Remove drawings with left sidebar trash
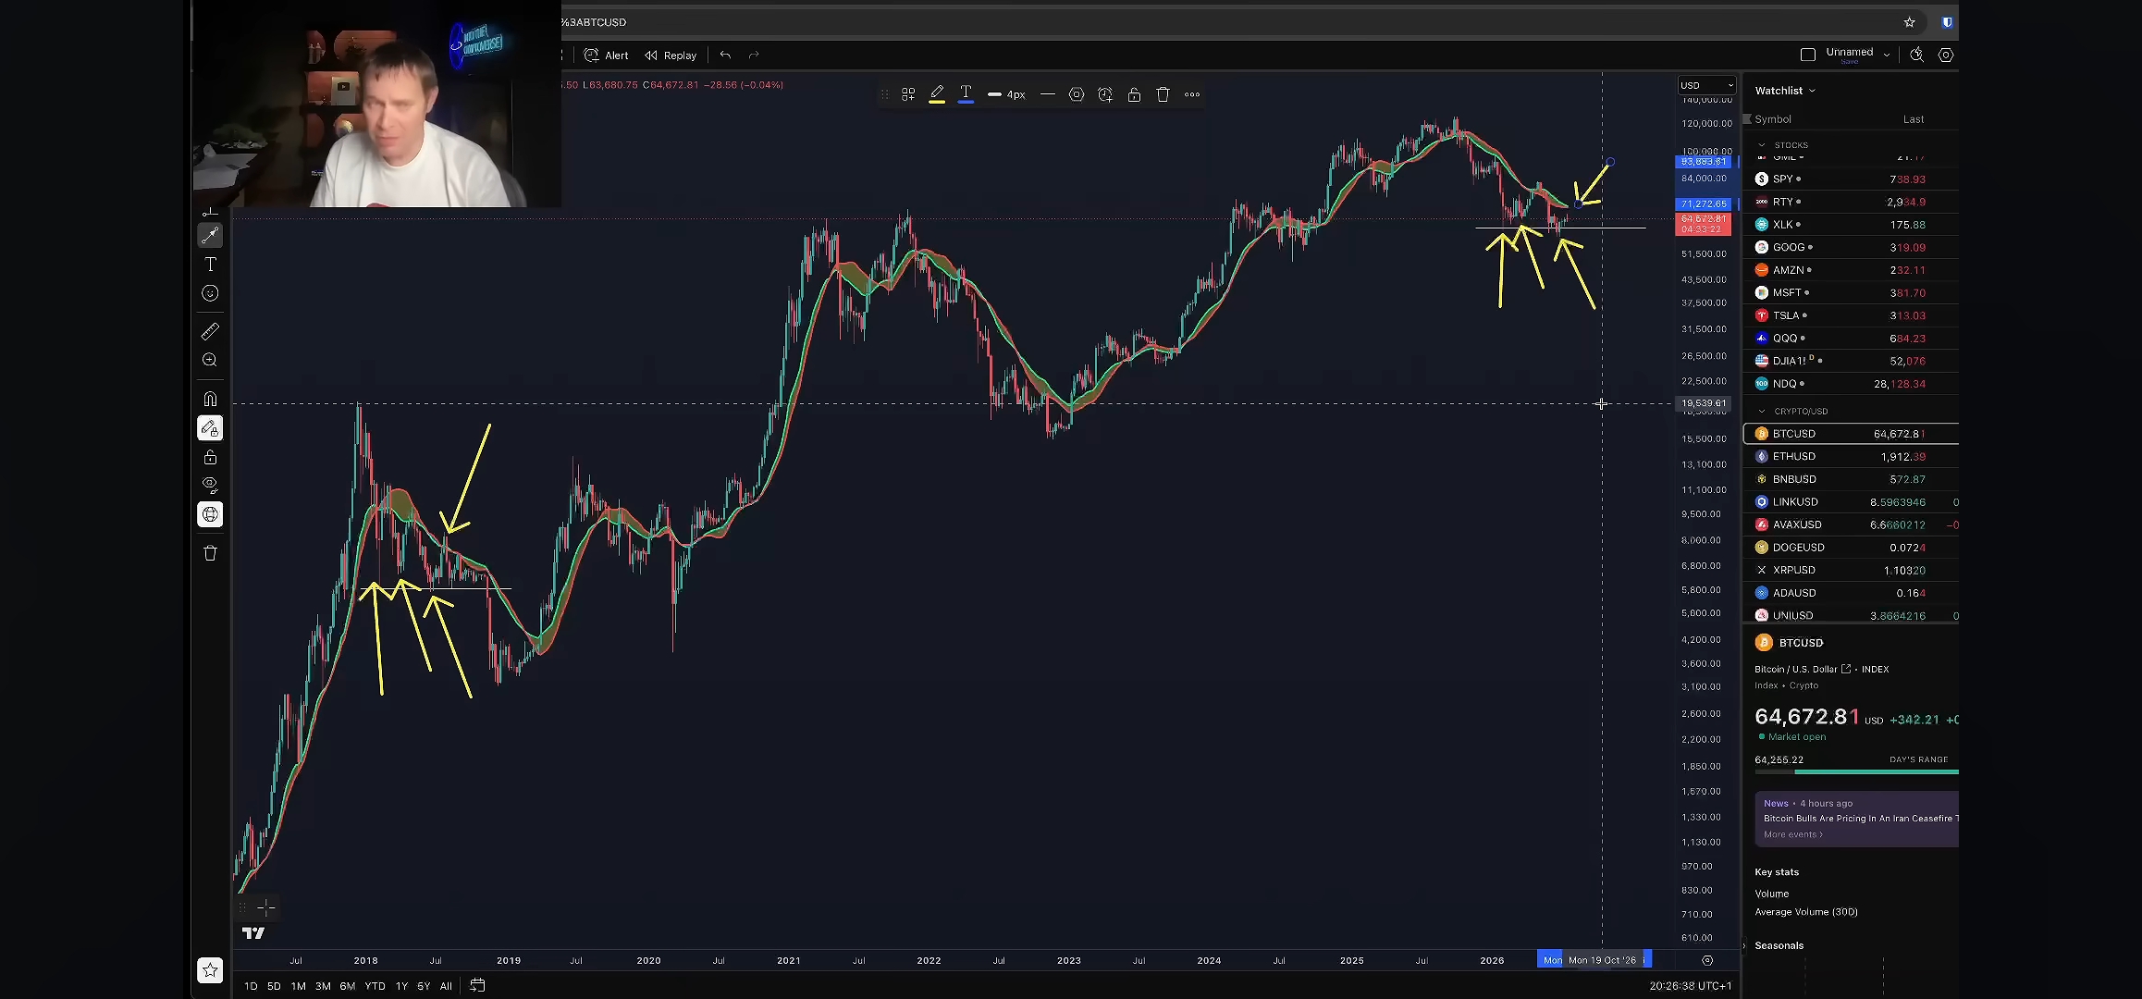 coord(210,553)
